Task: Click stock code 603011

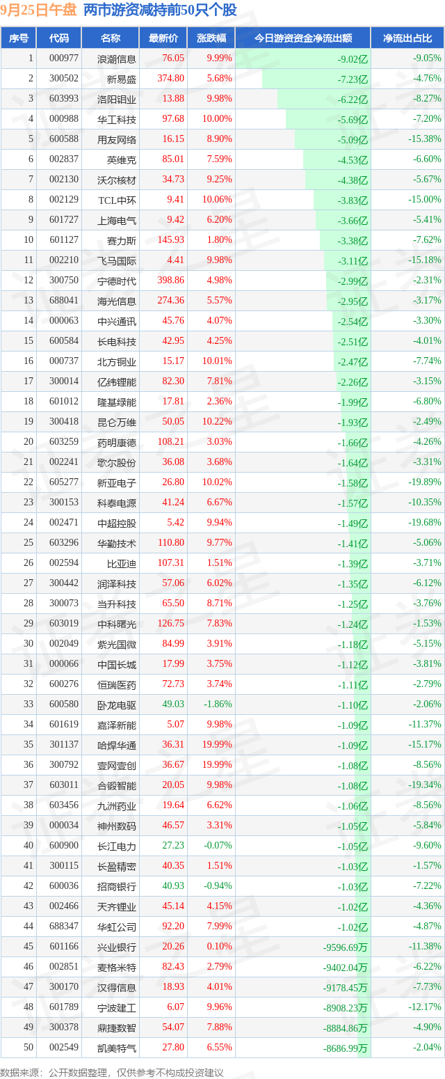Action: pyautogui.click(x=63, y=785)
